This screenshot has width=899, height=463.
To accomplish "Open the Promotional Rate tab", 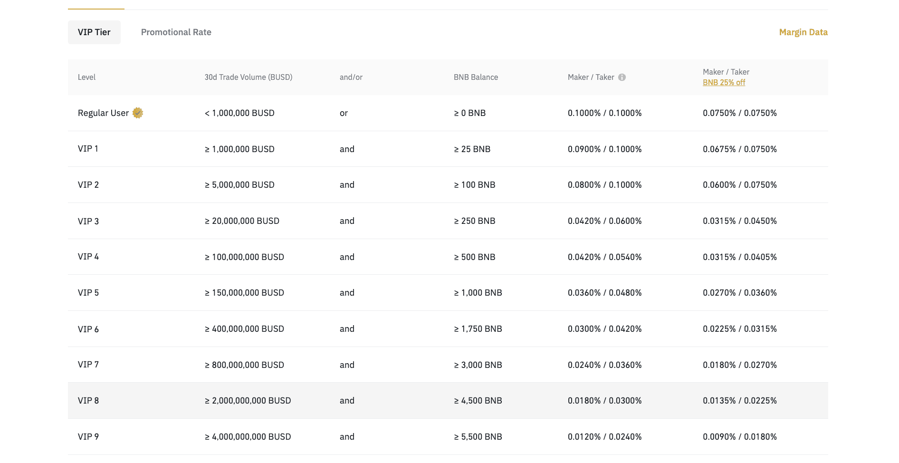I will pos(176,32).
